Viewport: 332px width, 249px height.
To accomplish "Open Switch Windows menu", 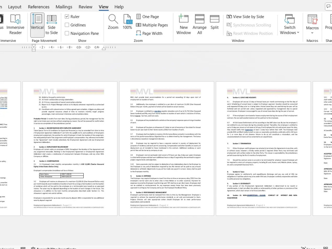I will [290, 25].
